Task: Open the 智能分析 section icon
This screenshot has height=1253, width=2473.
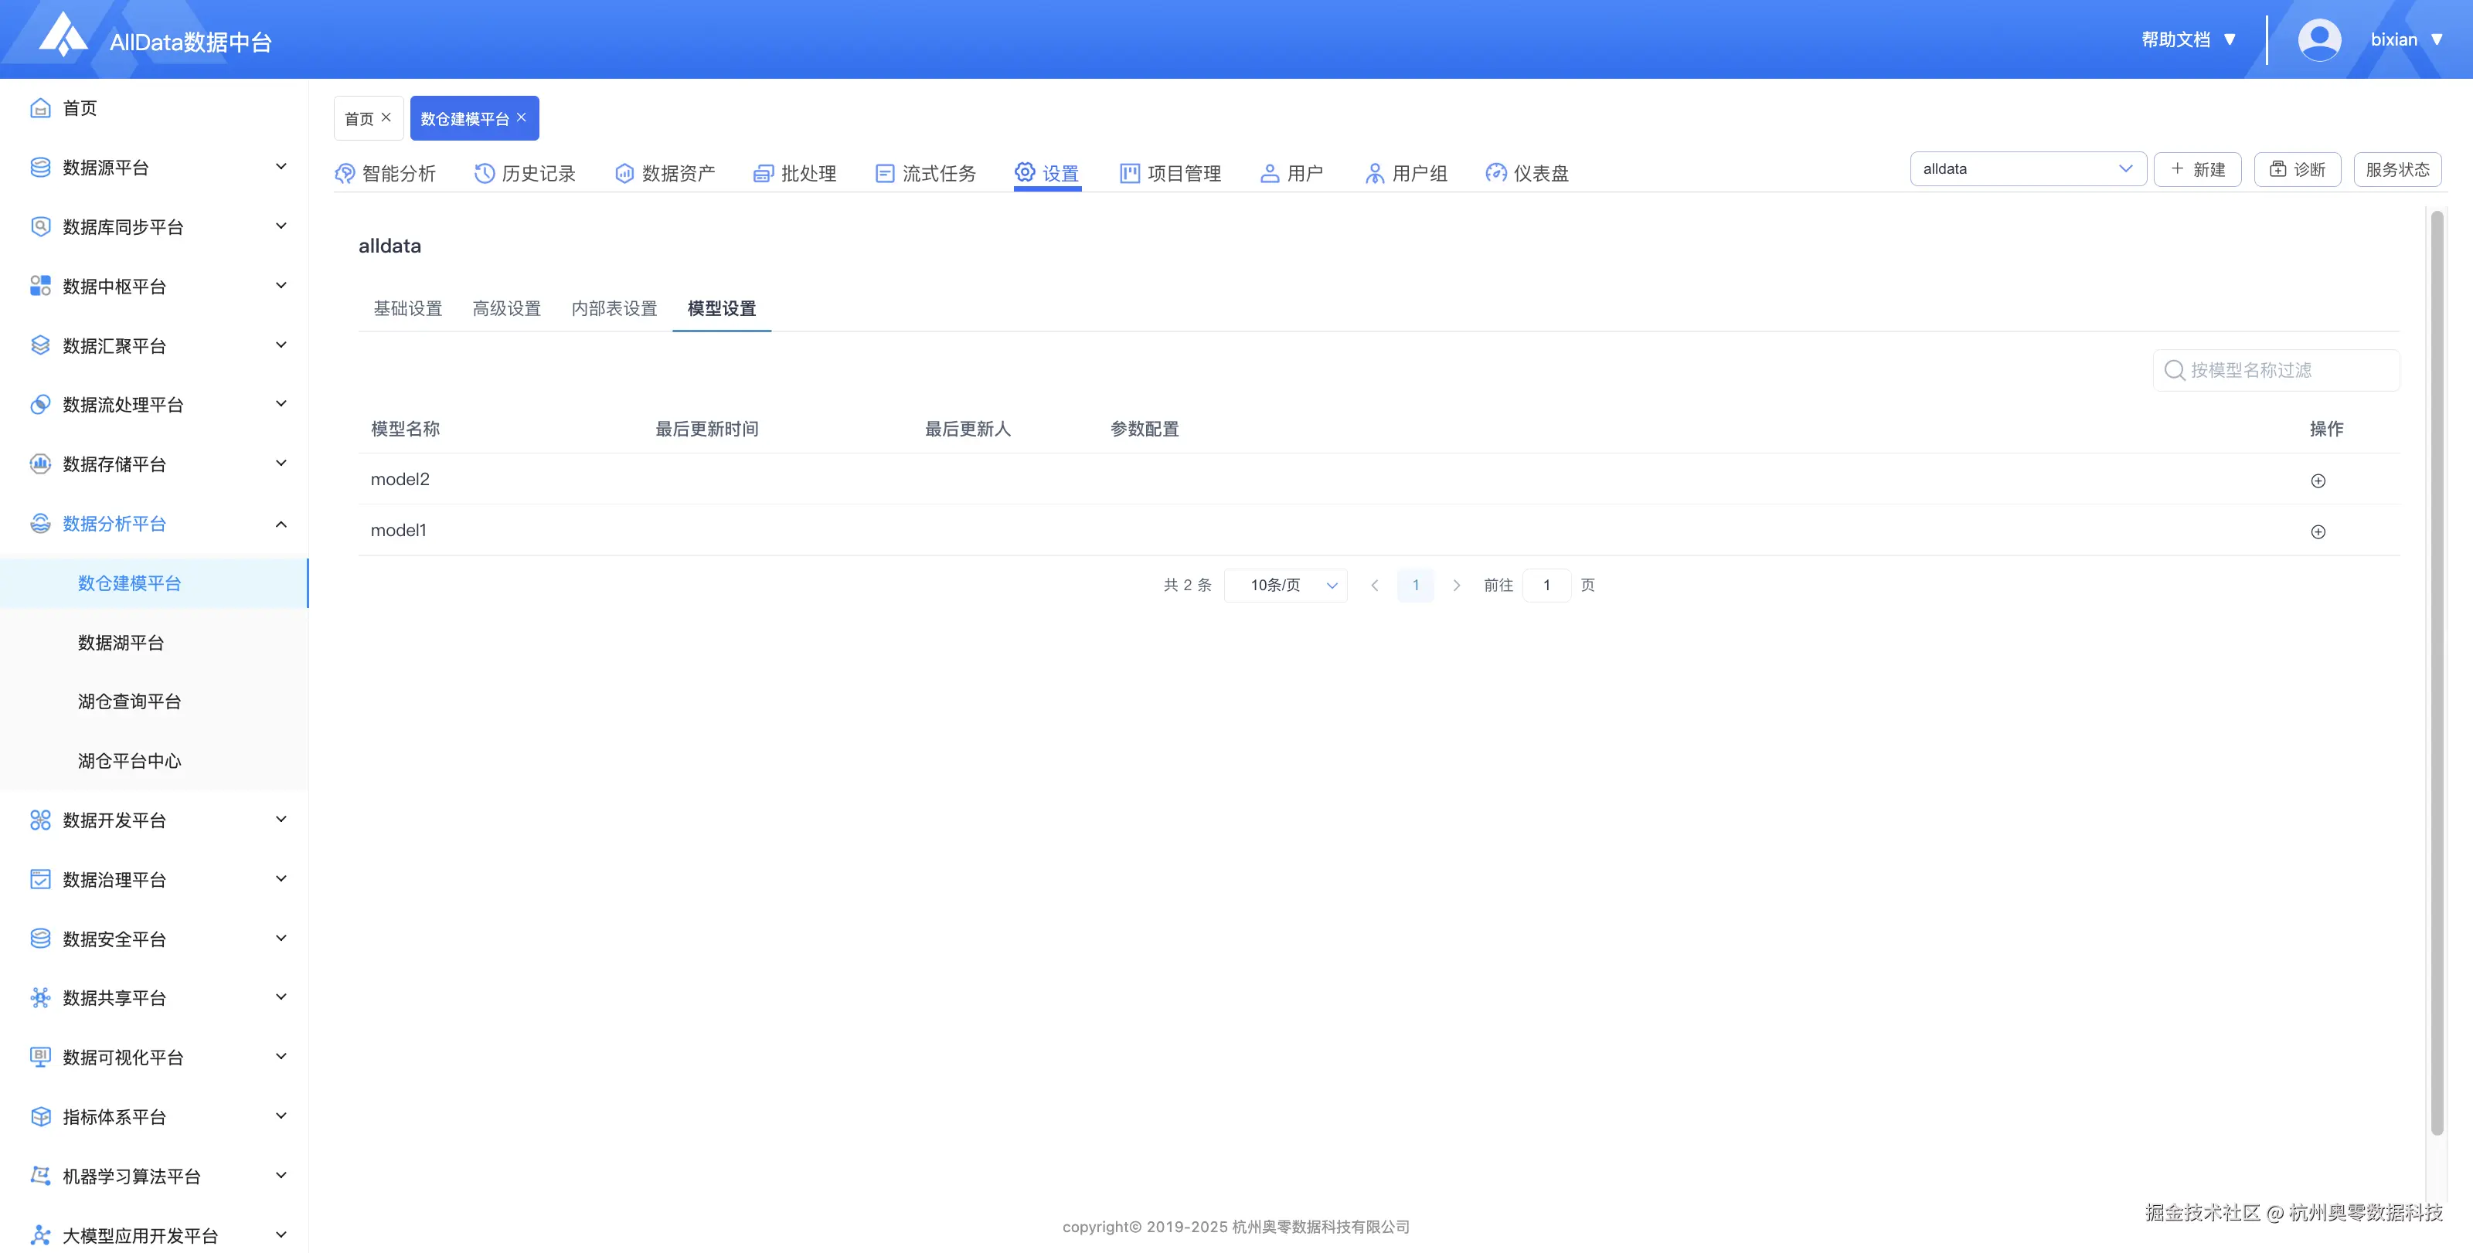Action: (x=345, y=173)
